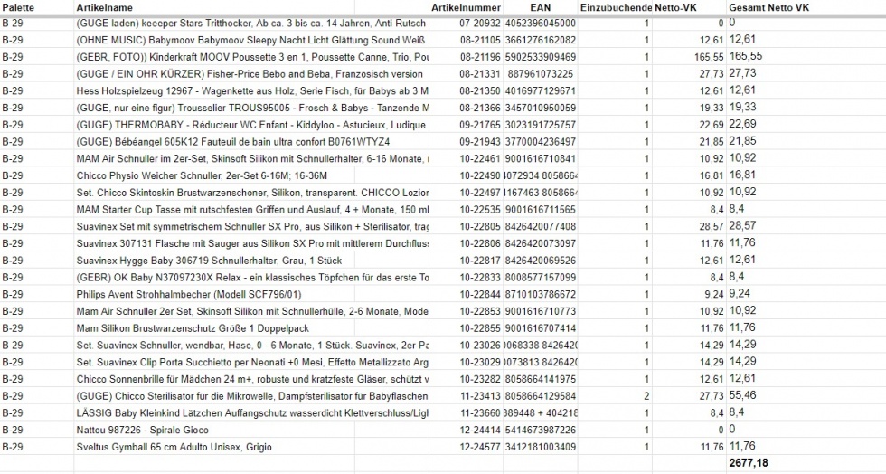
Task: Select Hess Holzspielzeug 12967 article name
Action: [x=252, y=91]
